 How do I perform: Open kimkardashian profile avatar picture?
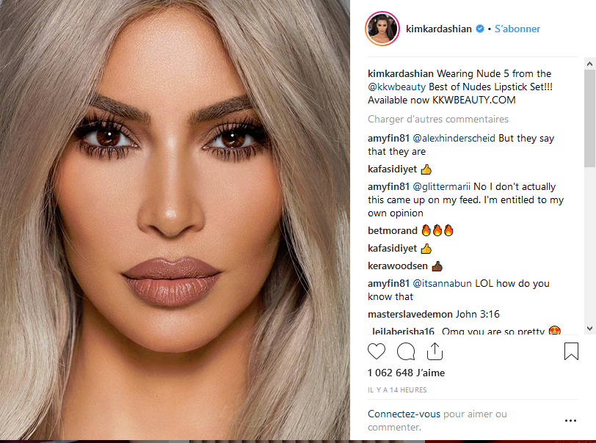[382, 29]
